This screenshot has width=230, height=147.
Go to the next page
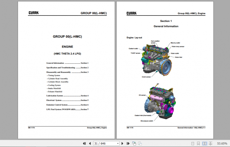[x=122, y=144]
